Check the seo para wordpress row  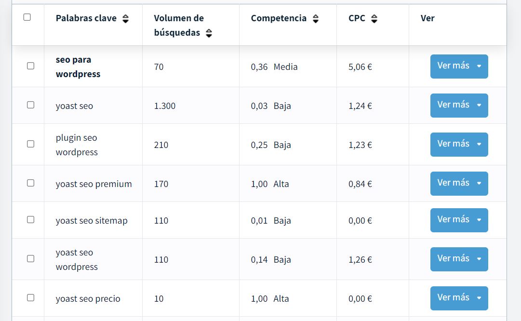[x=30, y=66]
